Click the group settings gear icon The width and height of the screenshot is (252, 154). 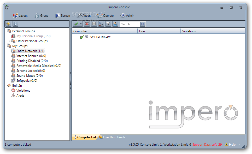tap(15, 24)
